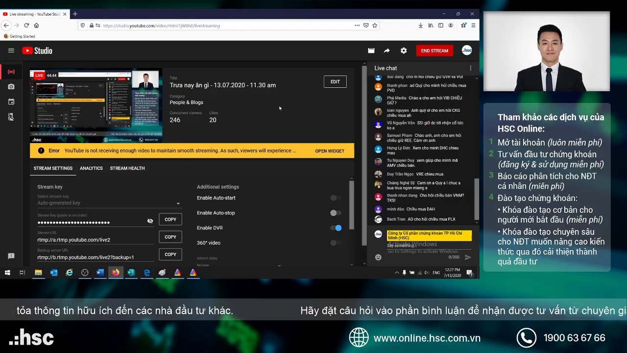Toggle Enable Auto-stop switch
627x353 pixels.
click(336, 213)
